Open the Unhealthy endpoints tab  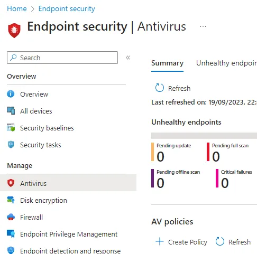[x=226, y=63]
